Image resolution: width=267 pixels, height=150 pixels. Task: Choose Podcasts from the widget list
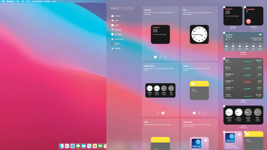tap(117, 30)
